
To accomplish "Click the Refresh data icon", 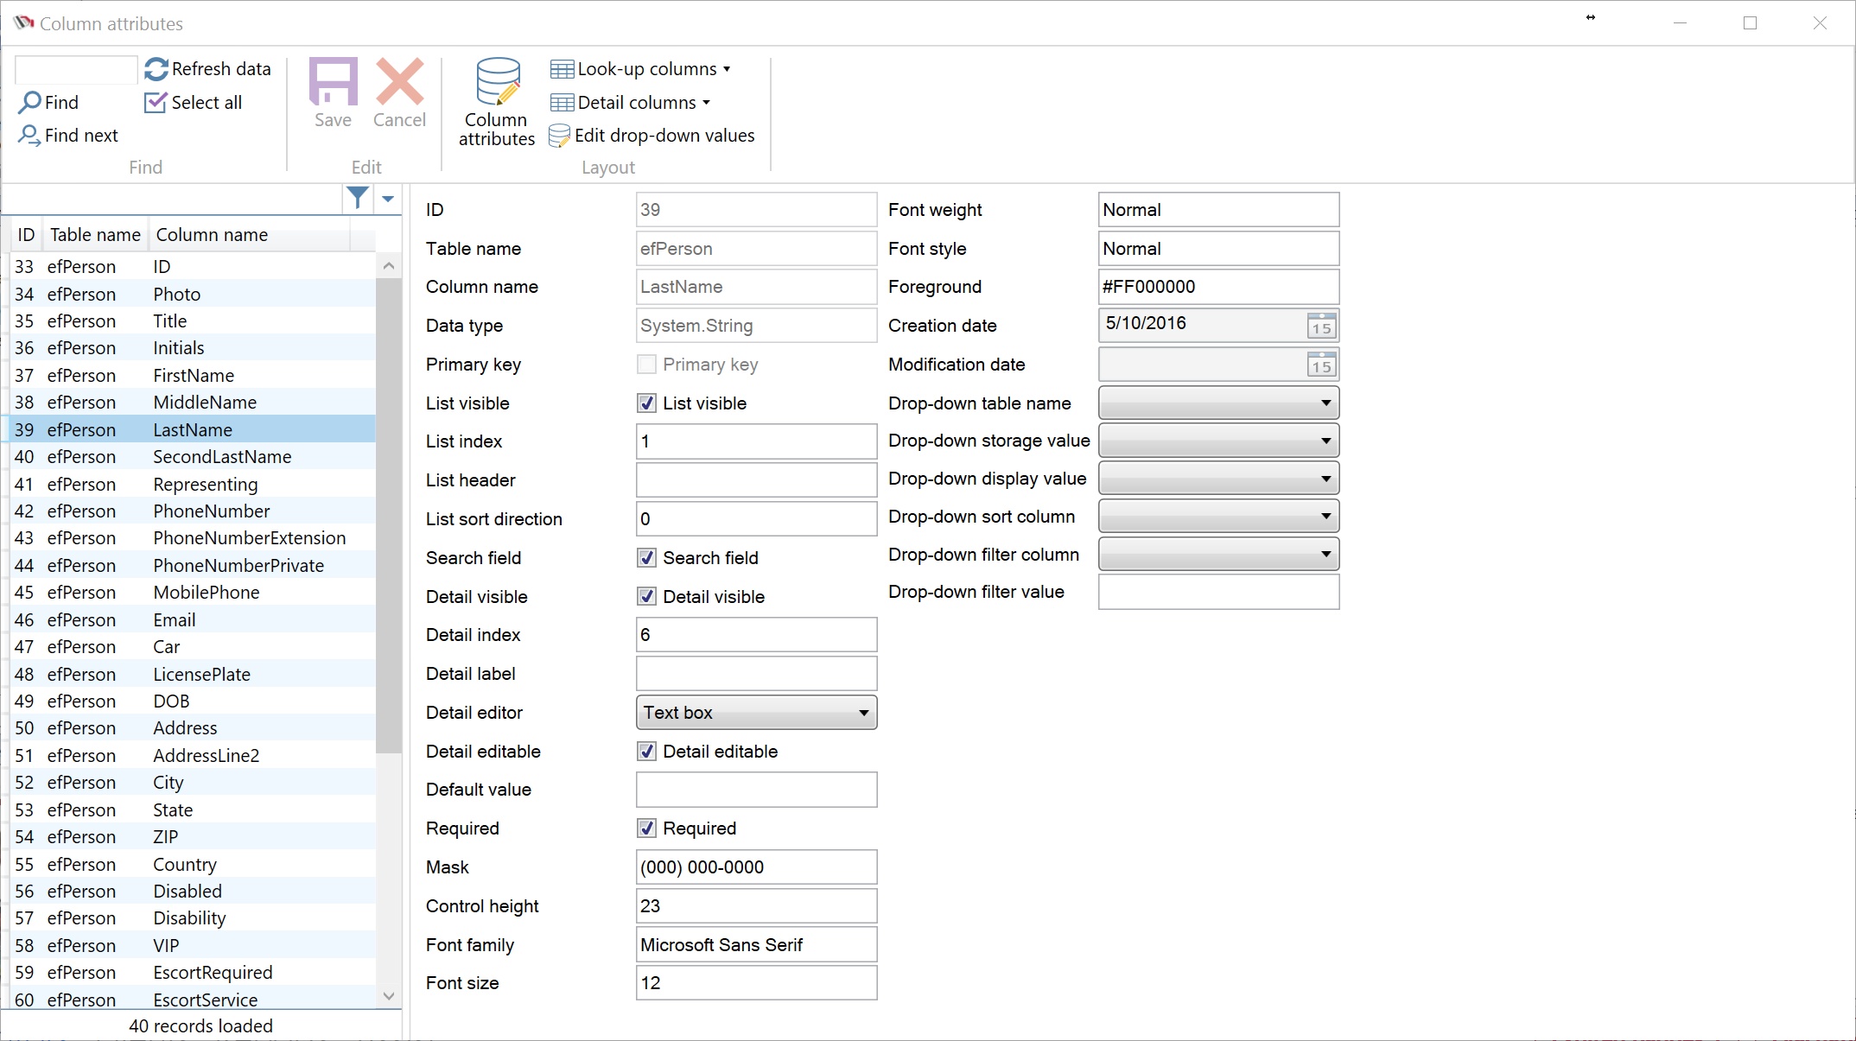I will pos(156,69).
